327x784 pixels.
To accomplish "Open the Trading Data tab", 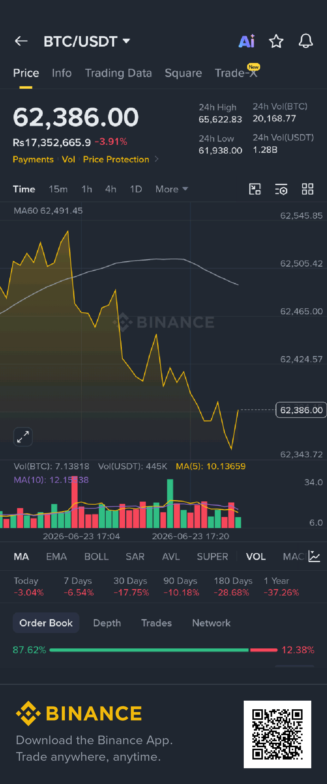I will [118, 73].
